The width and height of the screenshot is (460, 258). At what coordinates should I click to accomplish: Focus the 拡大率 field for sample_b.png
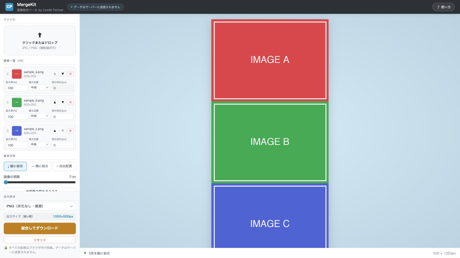[17, 117]
